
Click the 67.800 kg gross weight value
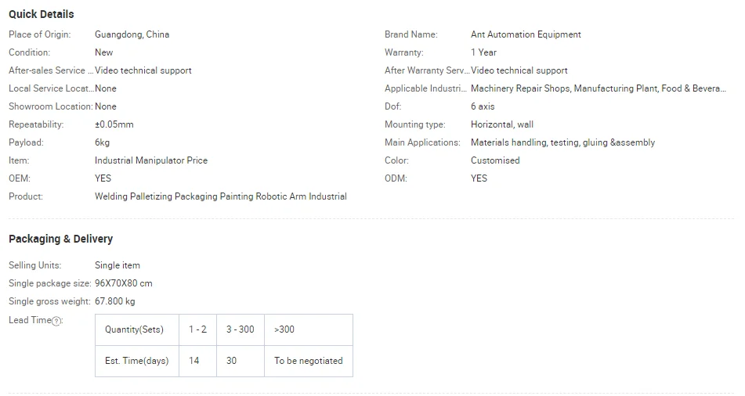(x=115, y=301)
